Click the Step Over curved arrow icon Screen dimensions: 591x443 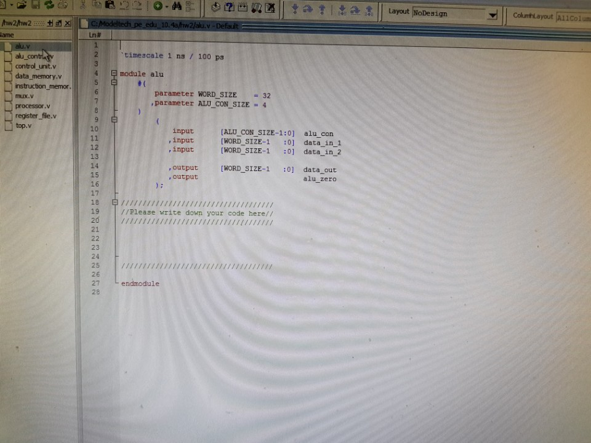(x=308, y=9)
